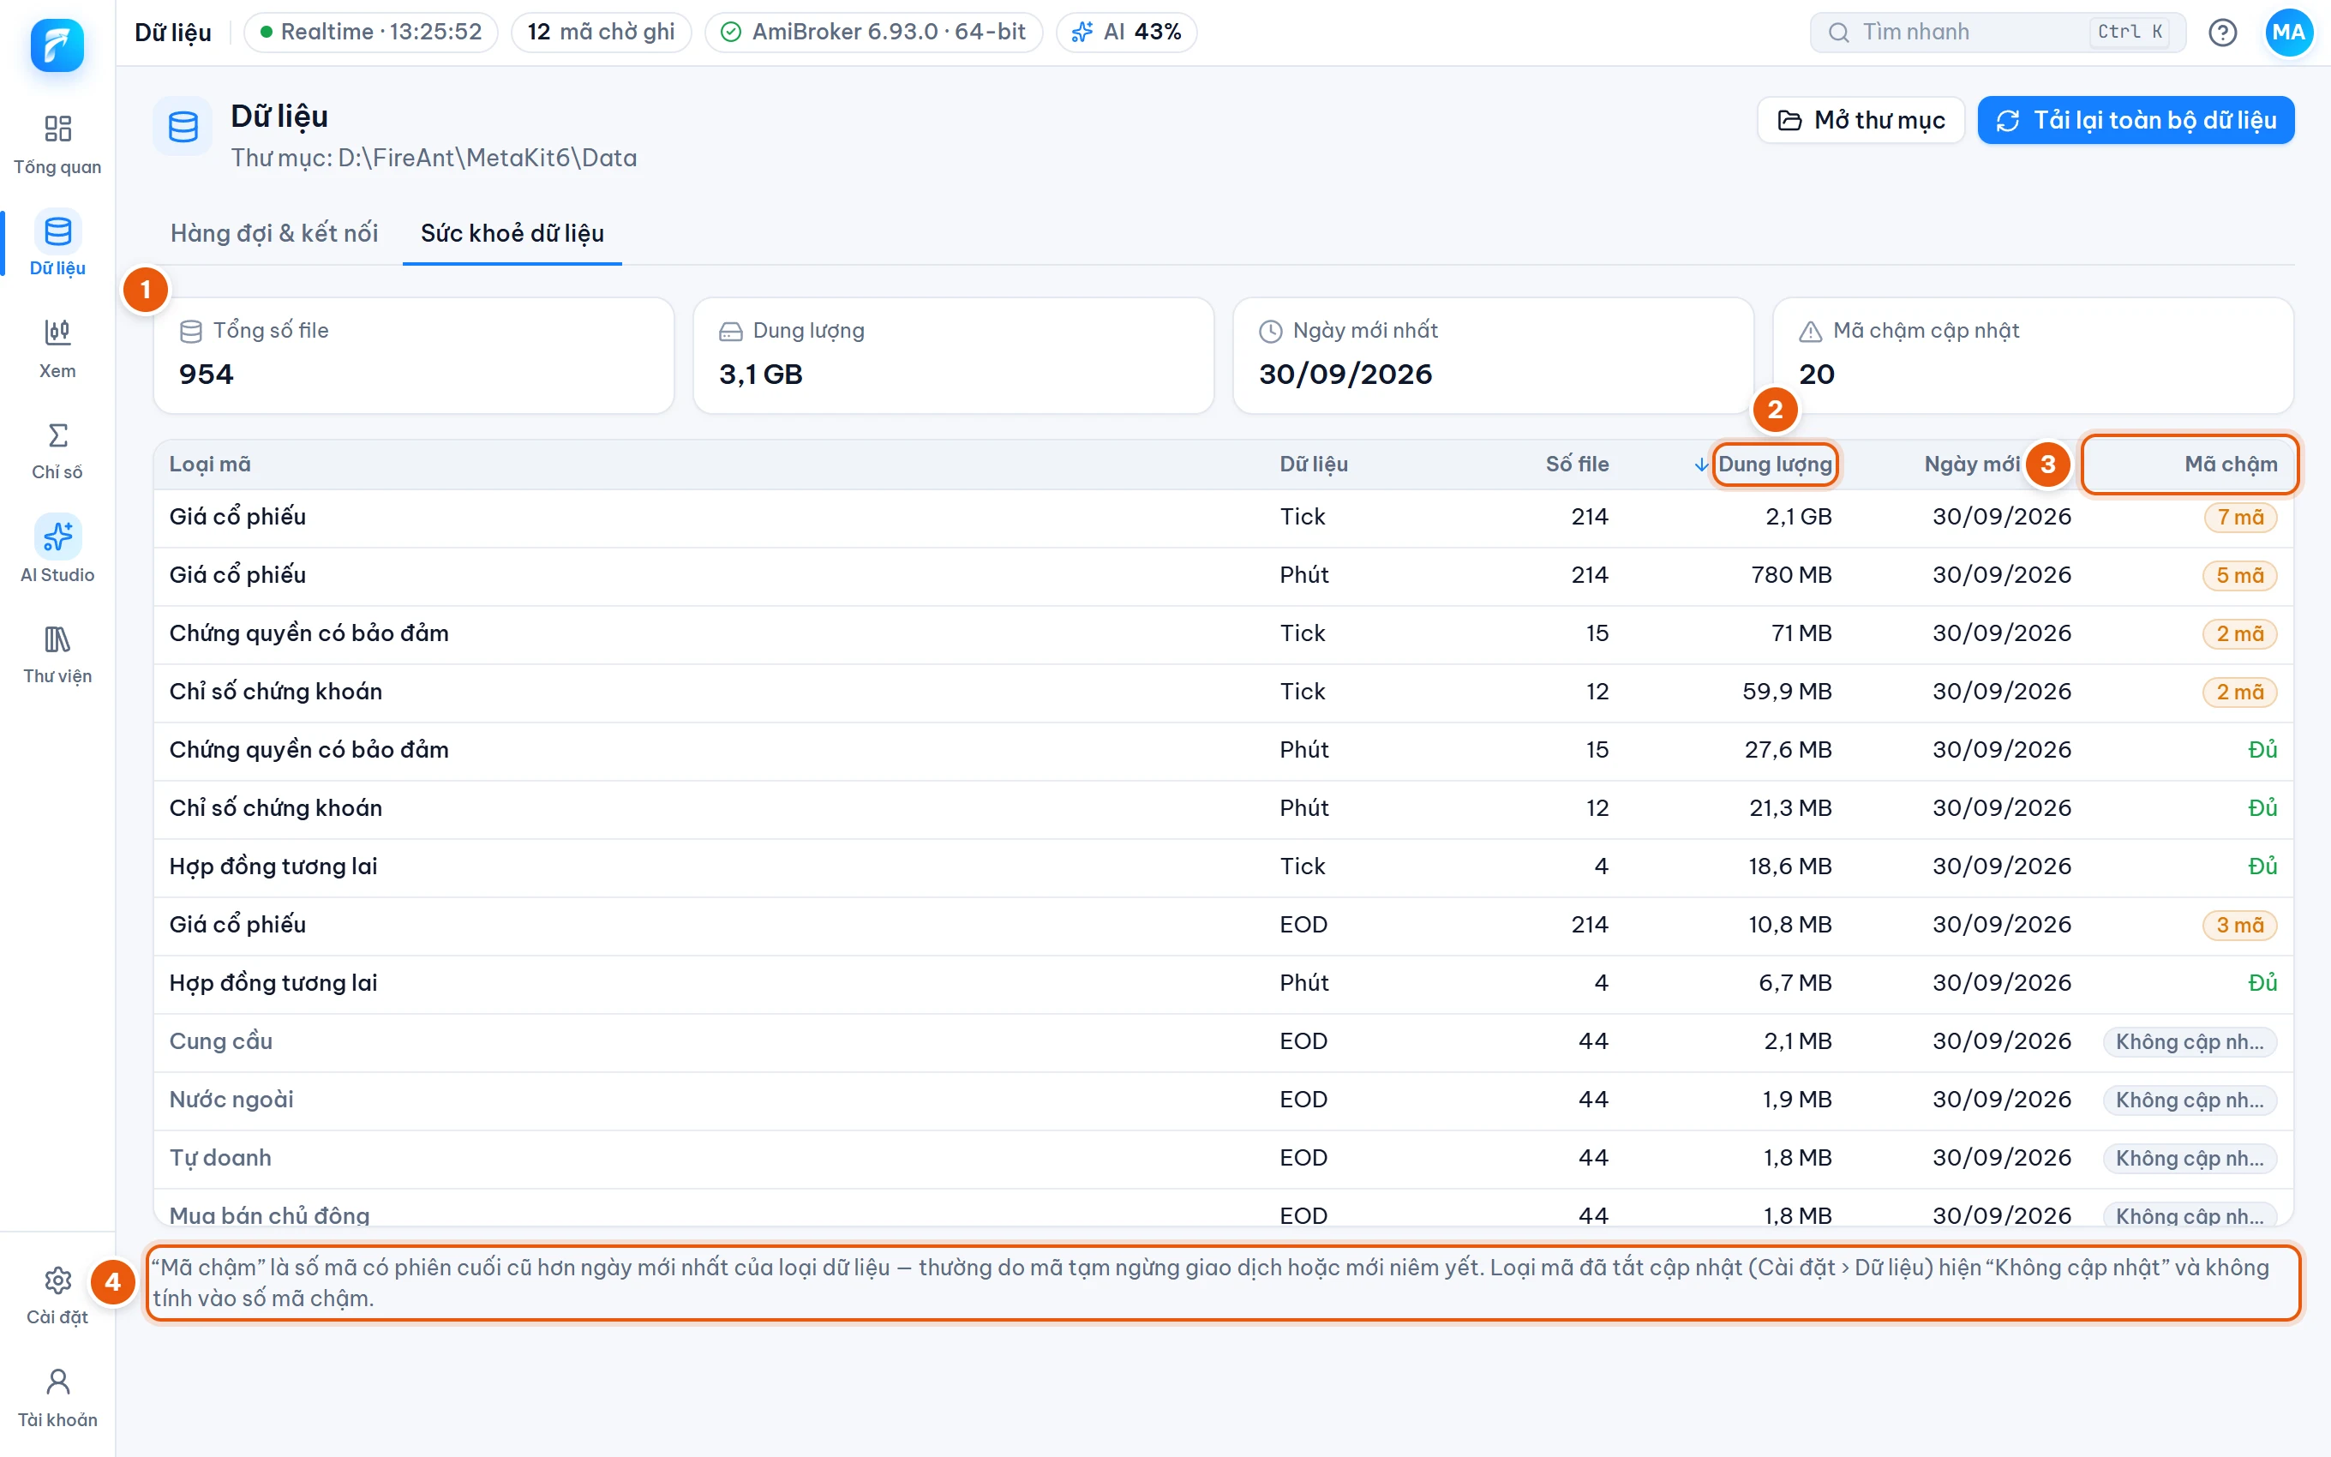2331x1457 pixels.
Task: Sort by Số file column header
Action: pos(1577,465)
